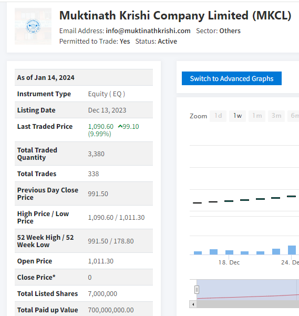Click the green up-arrow next to 99.10
The width and height of the screenshot is (299, 316).
point(120,126)
